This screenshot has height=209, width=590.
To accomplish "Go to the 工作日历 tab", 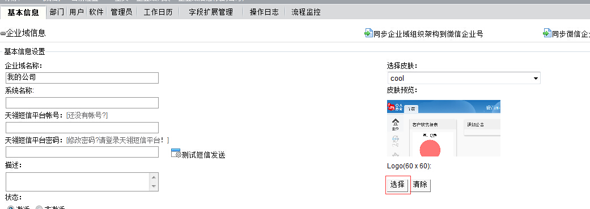I will [x=158, y=12].
